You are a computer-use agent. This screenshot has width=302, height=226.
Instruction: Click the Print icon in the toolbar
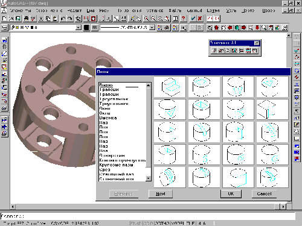26,19
